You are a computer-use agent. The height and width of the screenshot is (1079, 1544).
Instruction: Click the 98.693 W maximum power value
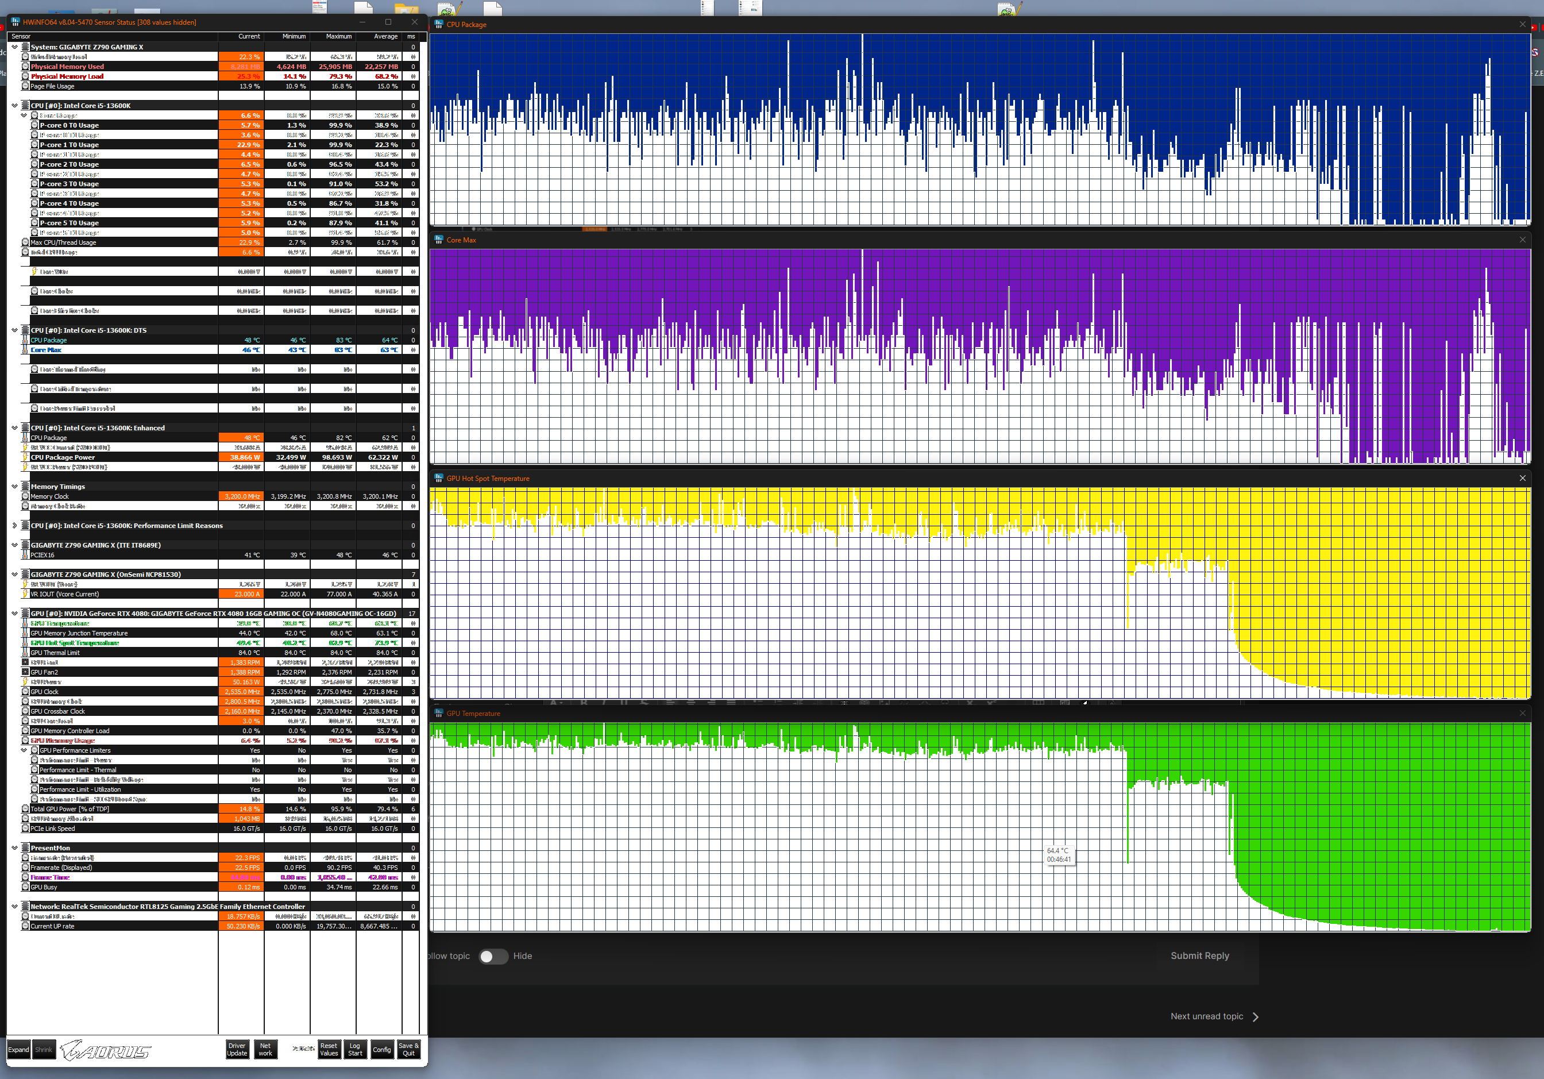[x=336, y=457]
